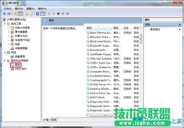This screenshot has height=128, width=184.
Task: Expand the 共享文件夹 node arrow
Action: point(9,36)
